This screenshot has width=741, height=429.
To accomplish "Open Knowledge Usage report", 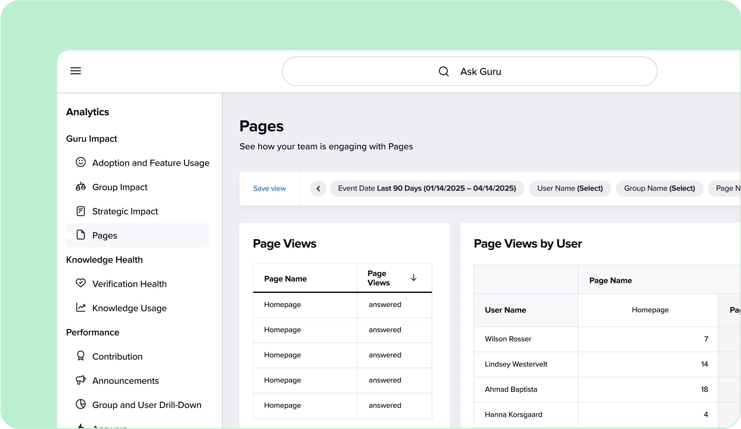I will pos(129,308).
